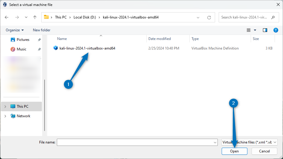The width and height of the screenshot is (283, 159).
Task: Click the Forward navigation arrow
Action: point(17,17)
